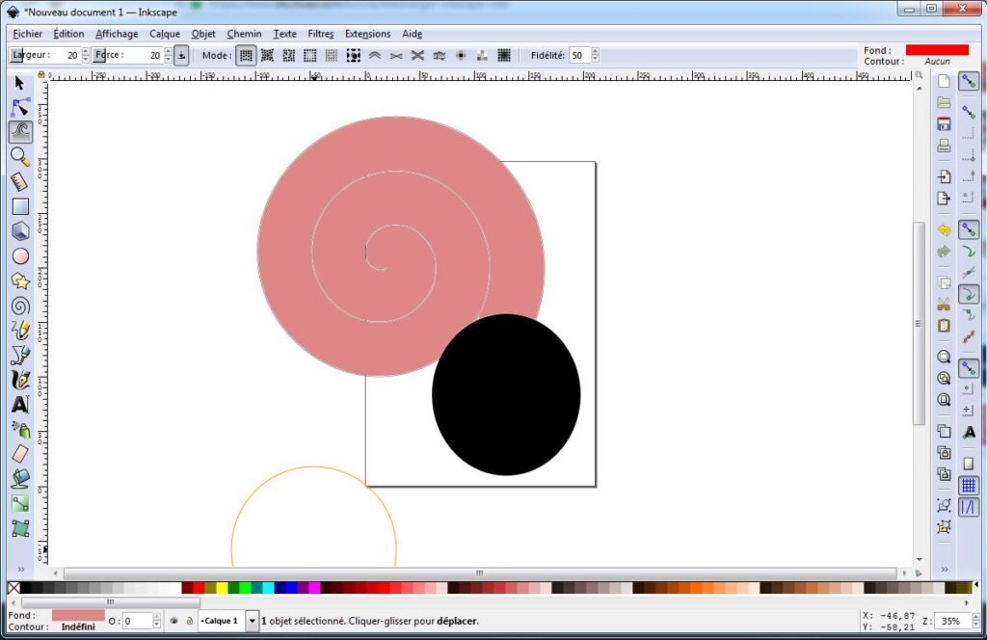Image resolution: width=987 pixels, height=640 pixels.
Task: Open the Calque 1 layer dropdown
Action: [251, 621]
